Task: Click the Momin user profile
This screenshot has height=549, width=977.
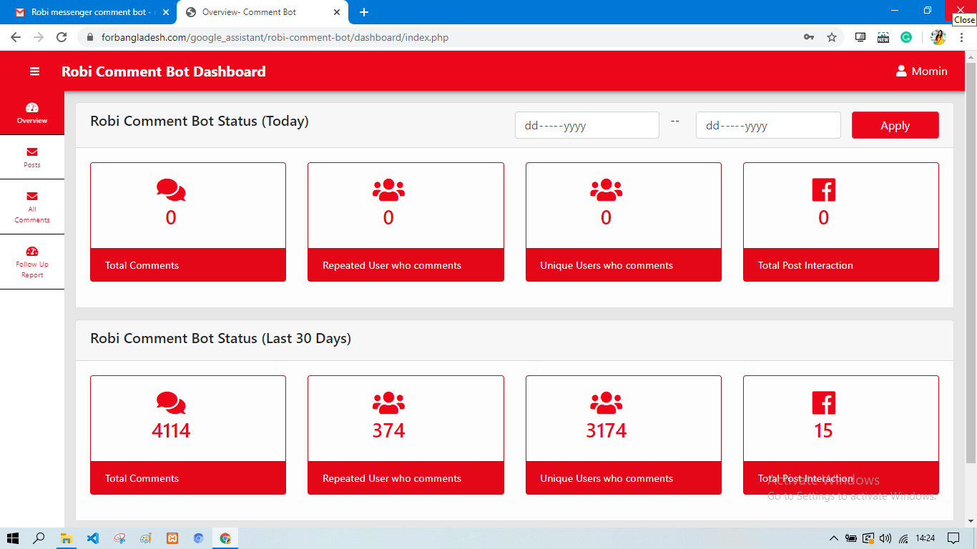Action: 922,71
